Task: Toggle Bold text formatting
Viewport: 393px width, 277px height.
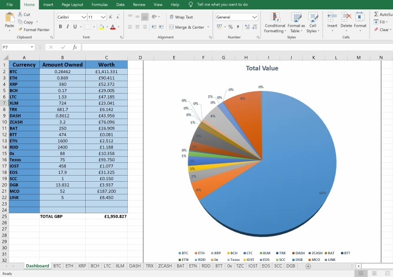Action: 60,27
